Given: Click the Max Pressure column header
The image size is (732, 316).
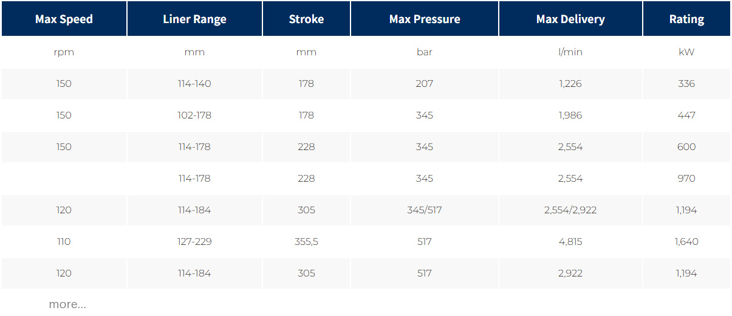Looking at the screenshot, I should [x=424, y=19].
